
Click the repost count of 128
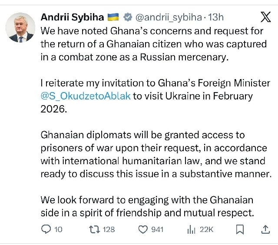click(x=109, y=229)
